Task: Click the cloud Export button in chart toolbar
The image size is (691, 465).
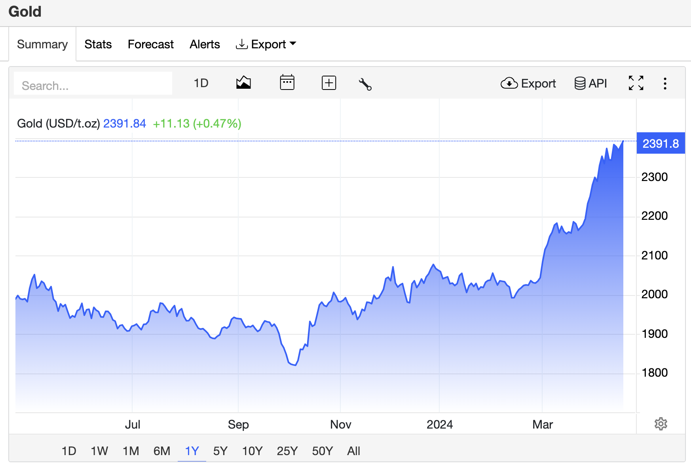Action: pos(528,83)
